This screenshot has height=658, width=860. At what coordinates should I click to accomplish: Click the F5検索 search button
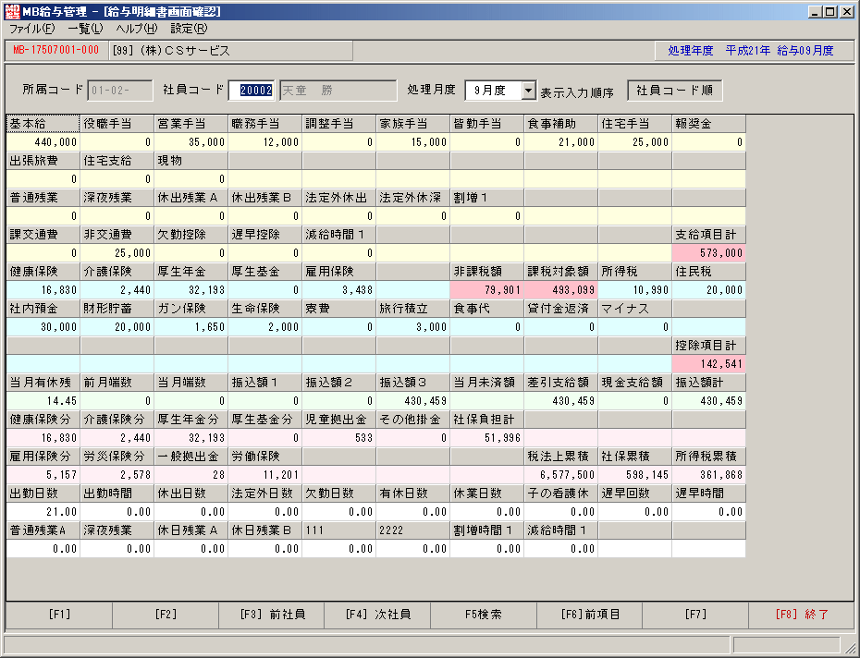484,615
